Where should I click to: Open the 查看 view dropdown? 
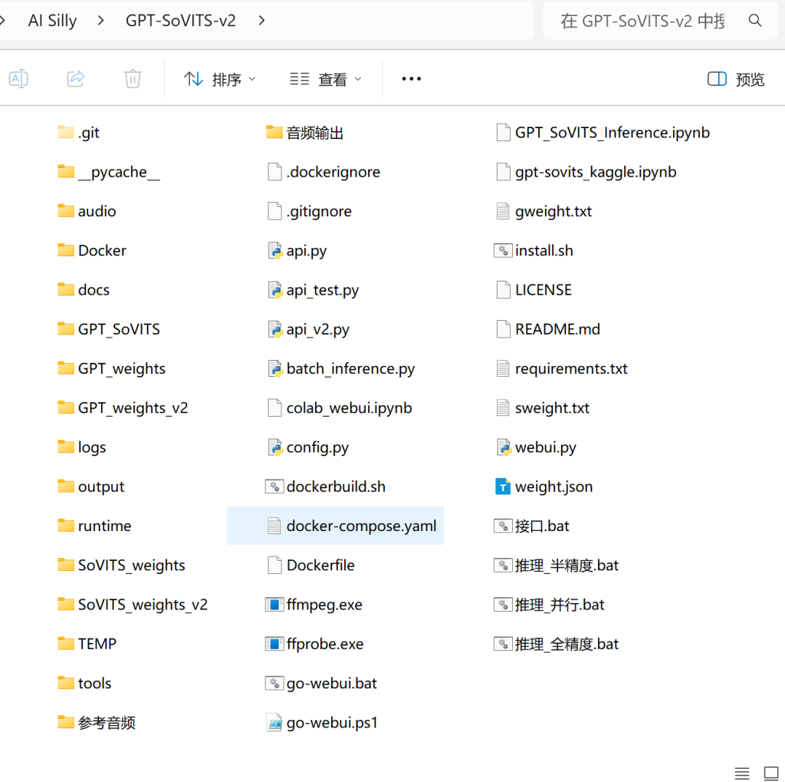click(x=325, y=79)
